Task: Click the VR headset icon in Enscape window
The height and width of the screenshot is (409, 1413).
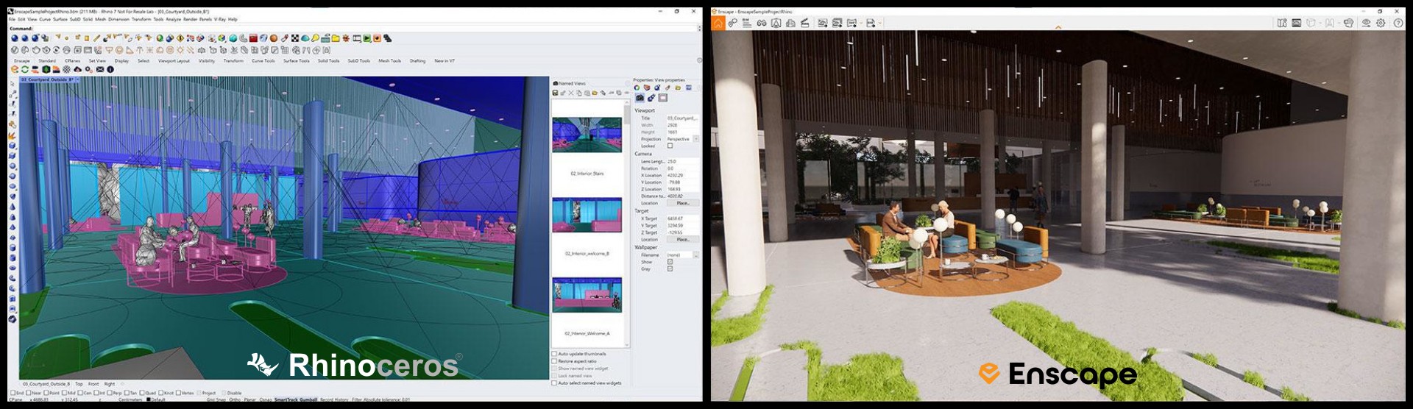Action: tap(1349, 23)
